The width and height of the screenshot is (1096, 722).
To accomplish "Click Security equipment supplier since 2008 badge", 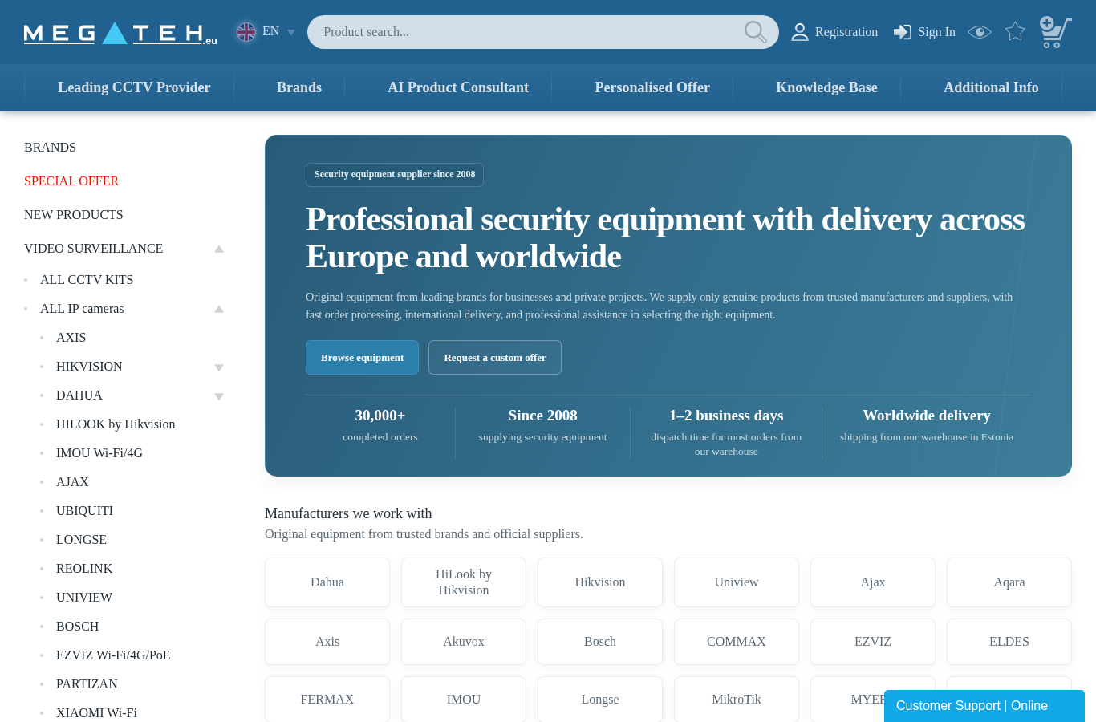I will 395,175.
